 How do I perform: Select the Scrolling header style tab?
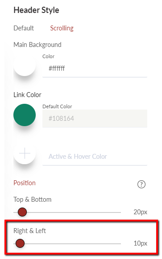(62, 28)
